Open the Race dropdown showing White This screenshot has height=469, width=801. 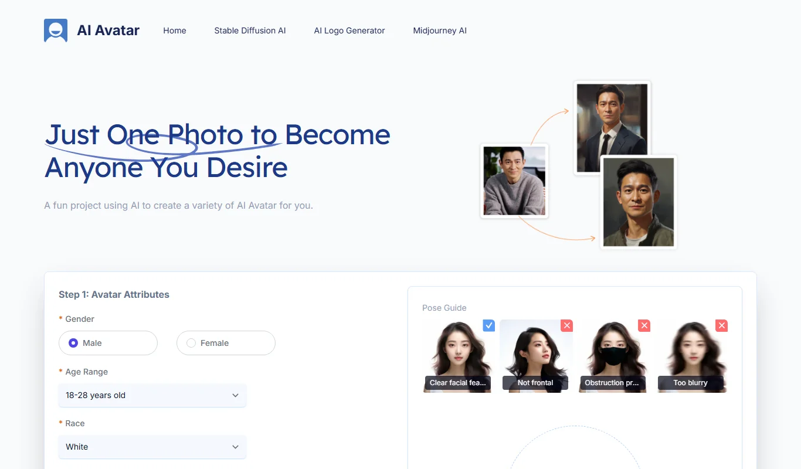pyautogui.click(x=152, y=447)
